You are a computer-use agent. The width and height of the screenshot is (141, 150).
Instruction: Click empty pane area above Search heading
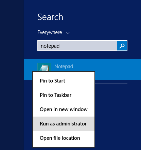79,6
